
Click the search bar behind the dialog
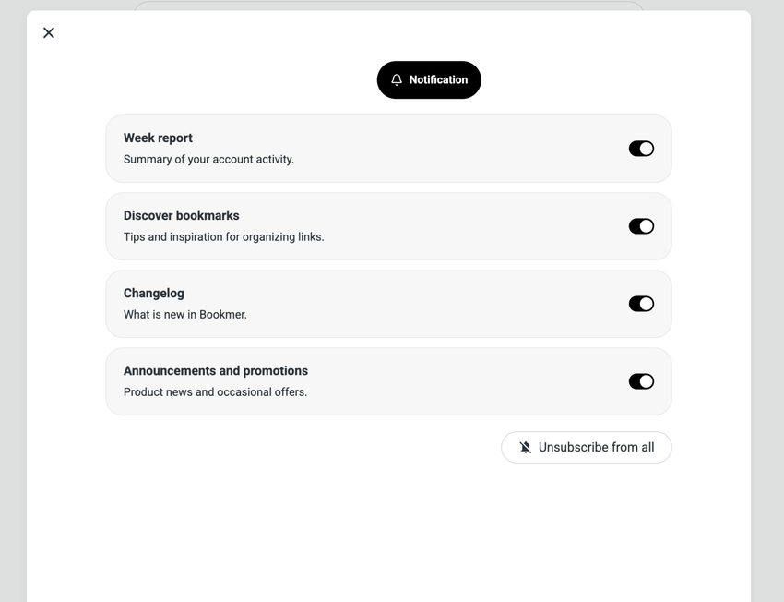[387, 6]
